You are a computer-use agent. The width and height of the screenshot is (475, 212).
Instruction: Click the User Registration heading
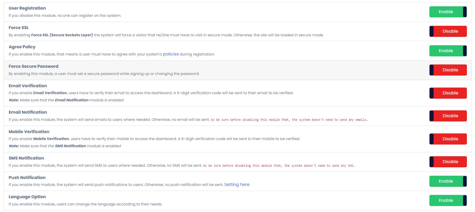point(27,8)
